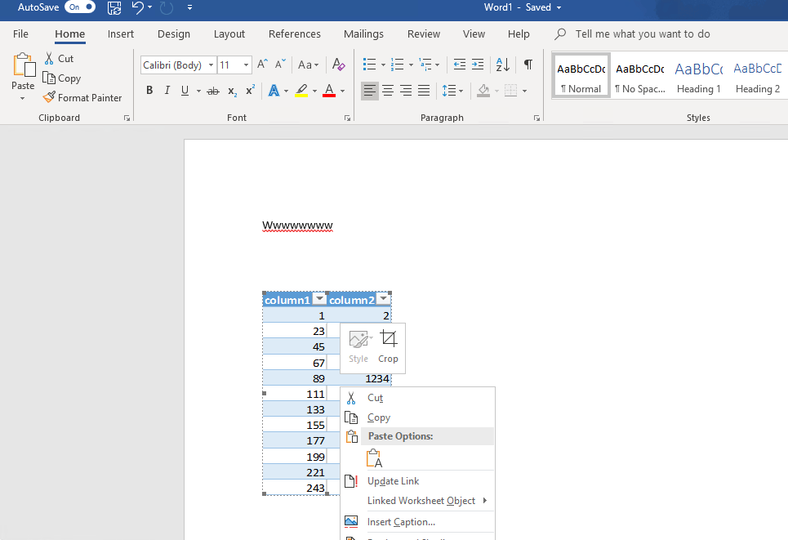Pick a font color from the red swatch
The image size is (788, 540).
[328, 90]
